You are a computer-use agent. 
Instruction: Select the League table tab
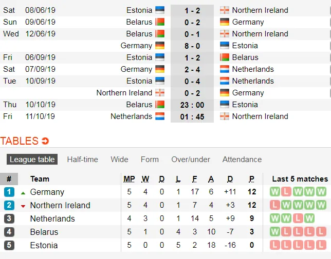(x=32, y=160)
